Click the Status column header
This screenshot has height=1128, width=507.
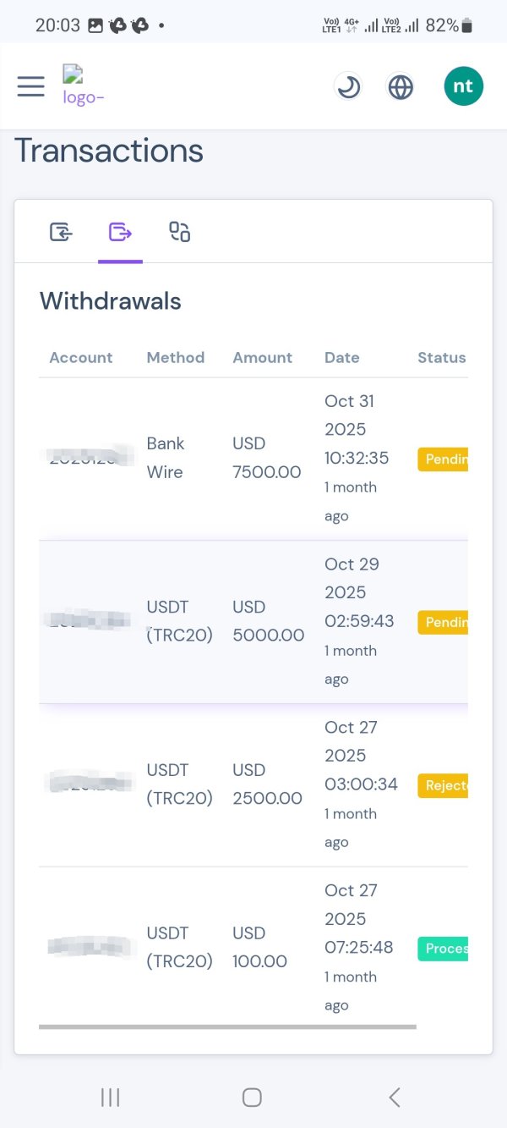(x=441, y=357)
